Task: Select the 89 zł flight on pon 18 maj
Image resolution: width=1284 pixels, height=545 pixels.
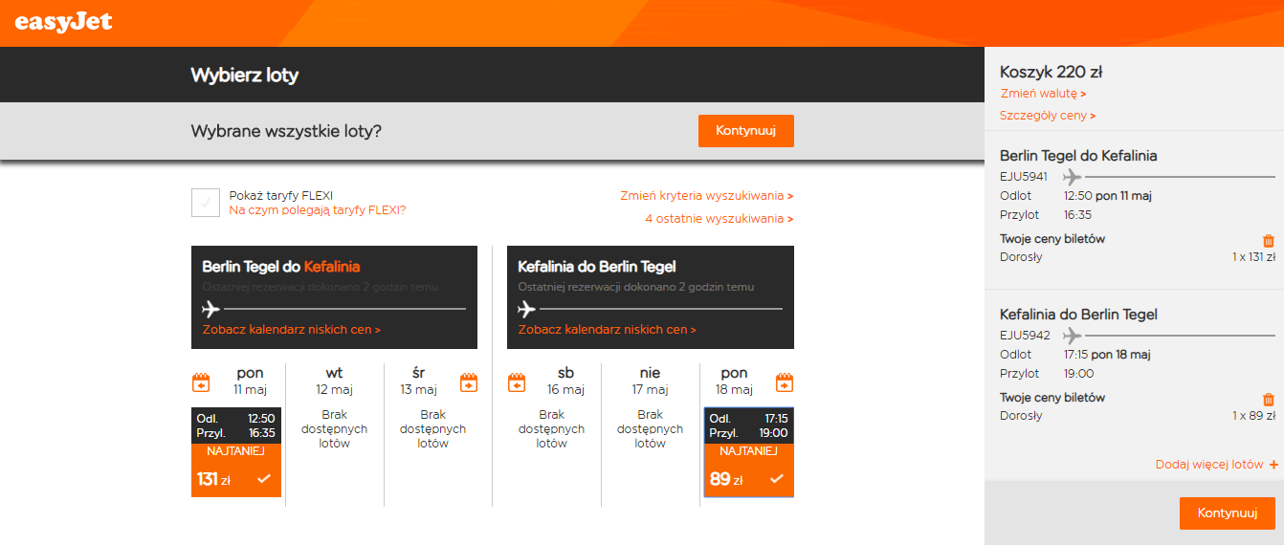Action: coord(749,452)
